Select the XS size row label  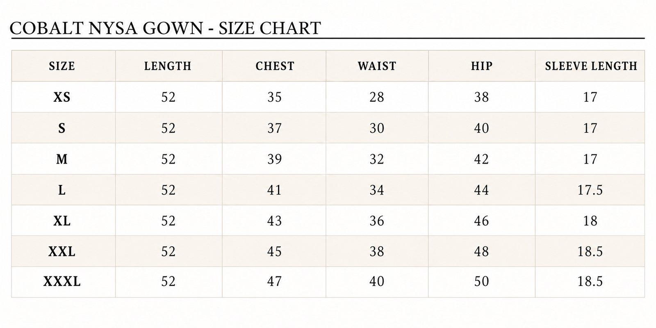[62, 97]
